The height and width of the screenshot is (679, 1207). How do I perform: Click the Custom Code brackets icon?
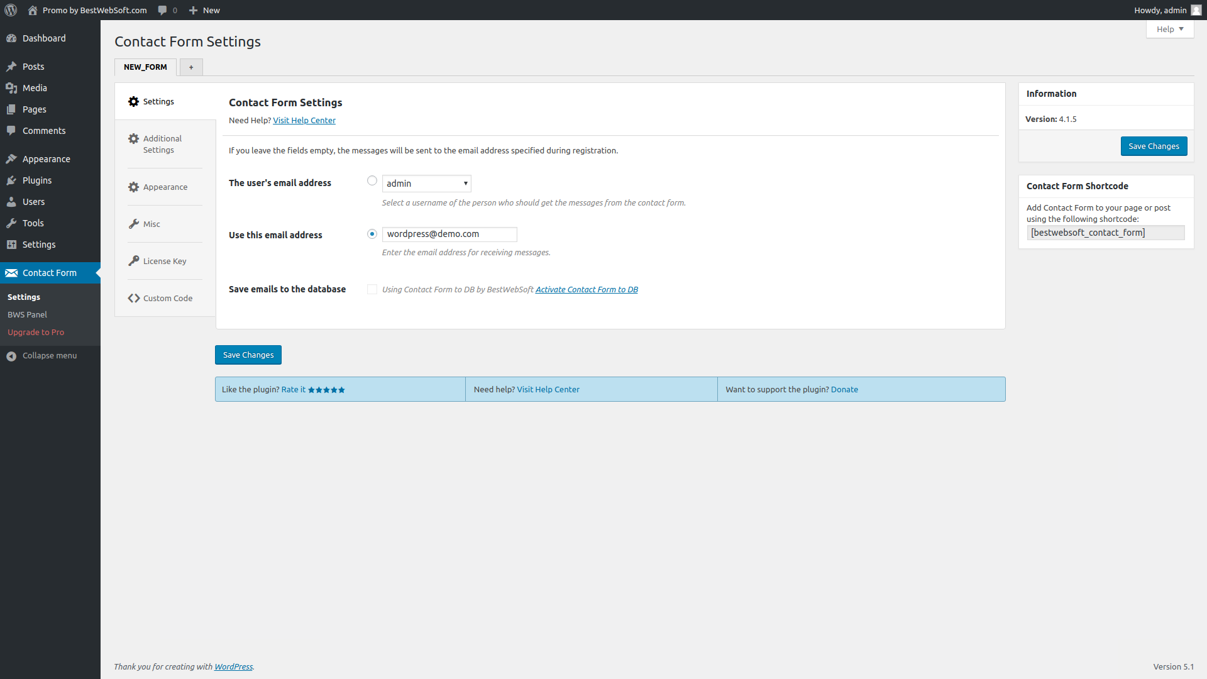point(133,298)
